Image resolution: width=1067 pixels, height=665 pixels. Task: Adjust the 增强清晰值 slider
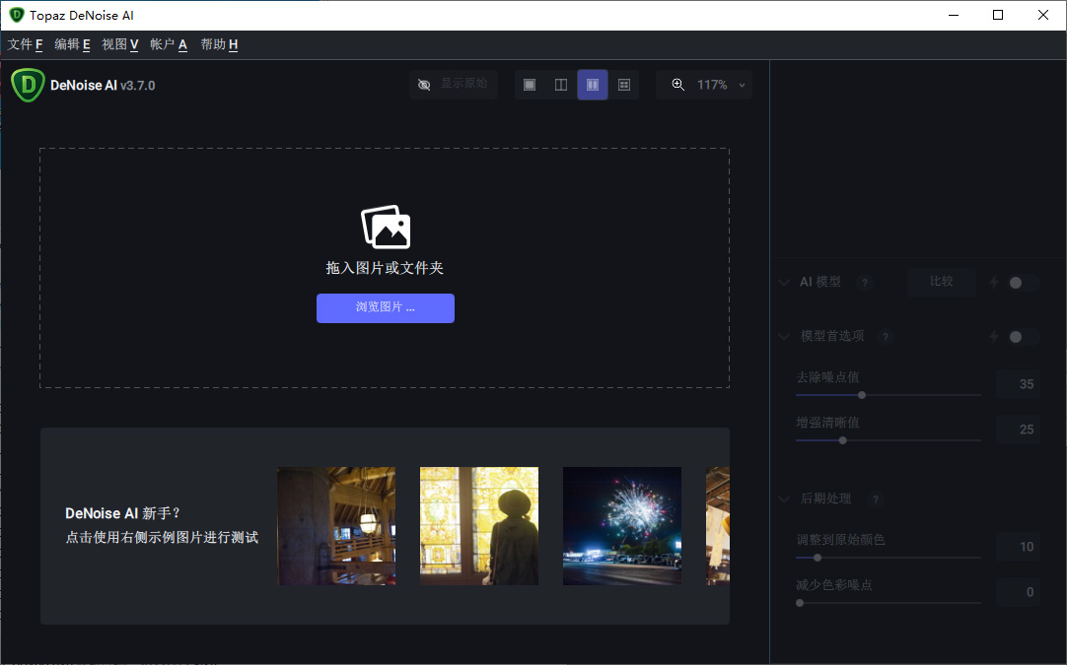pyautogui.click(x=889, y=440)
